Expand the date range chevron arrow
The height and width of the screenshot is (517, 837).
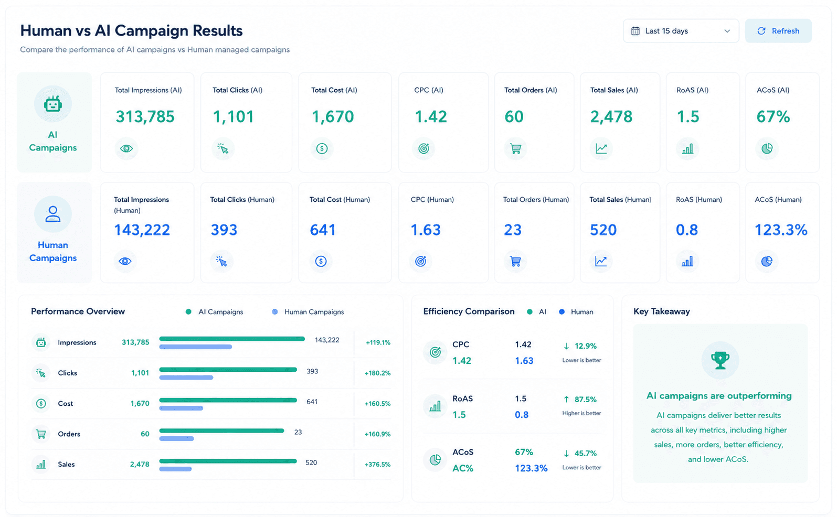pyautogui.click(x=727, y=31)
